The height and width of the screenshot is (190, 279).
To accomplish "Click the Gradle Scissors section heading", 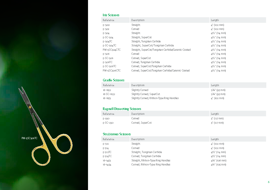I will (113, 80).
